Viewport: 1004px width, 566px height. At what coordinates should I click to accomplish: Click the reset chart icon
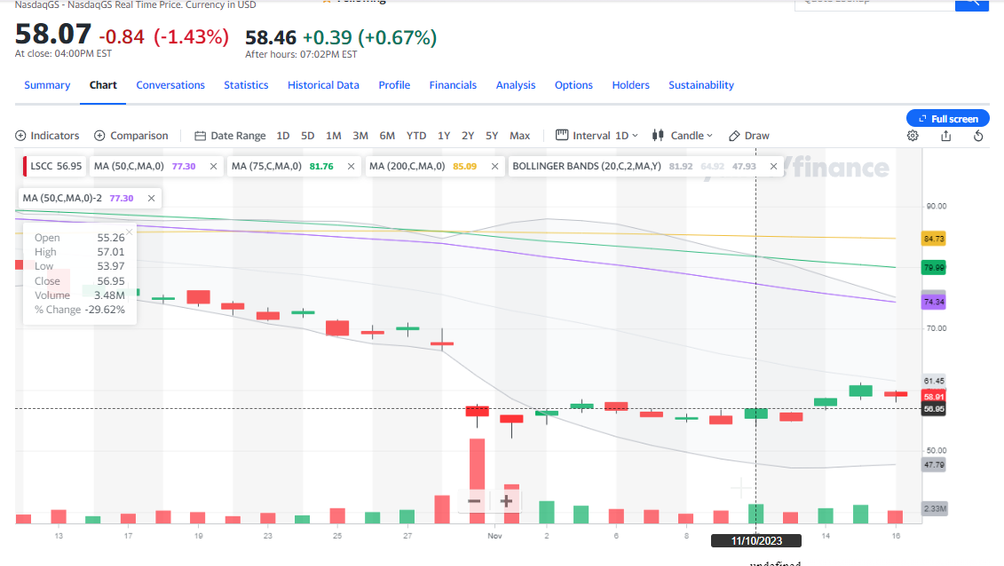(x=978, y=136)
